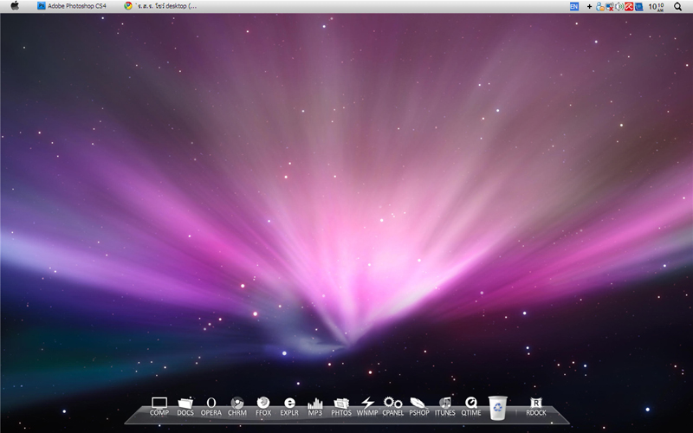Image resolution: width=693 pixels, height=433 pixels.
Task: Open the COMP computer icon in dock
Action: pyautogui.click(x=159, y=406)
